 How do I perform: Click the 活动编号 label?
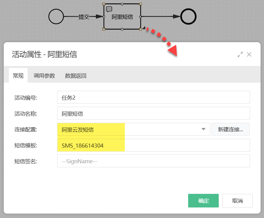click(x=26, y=98)
